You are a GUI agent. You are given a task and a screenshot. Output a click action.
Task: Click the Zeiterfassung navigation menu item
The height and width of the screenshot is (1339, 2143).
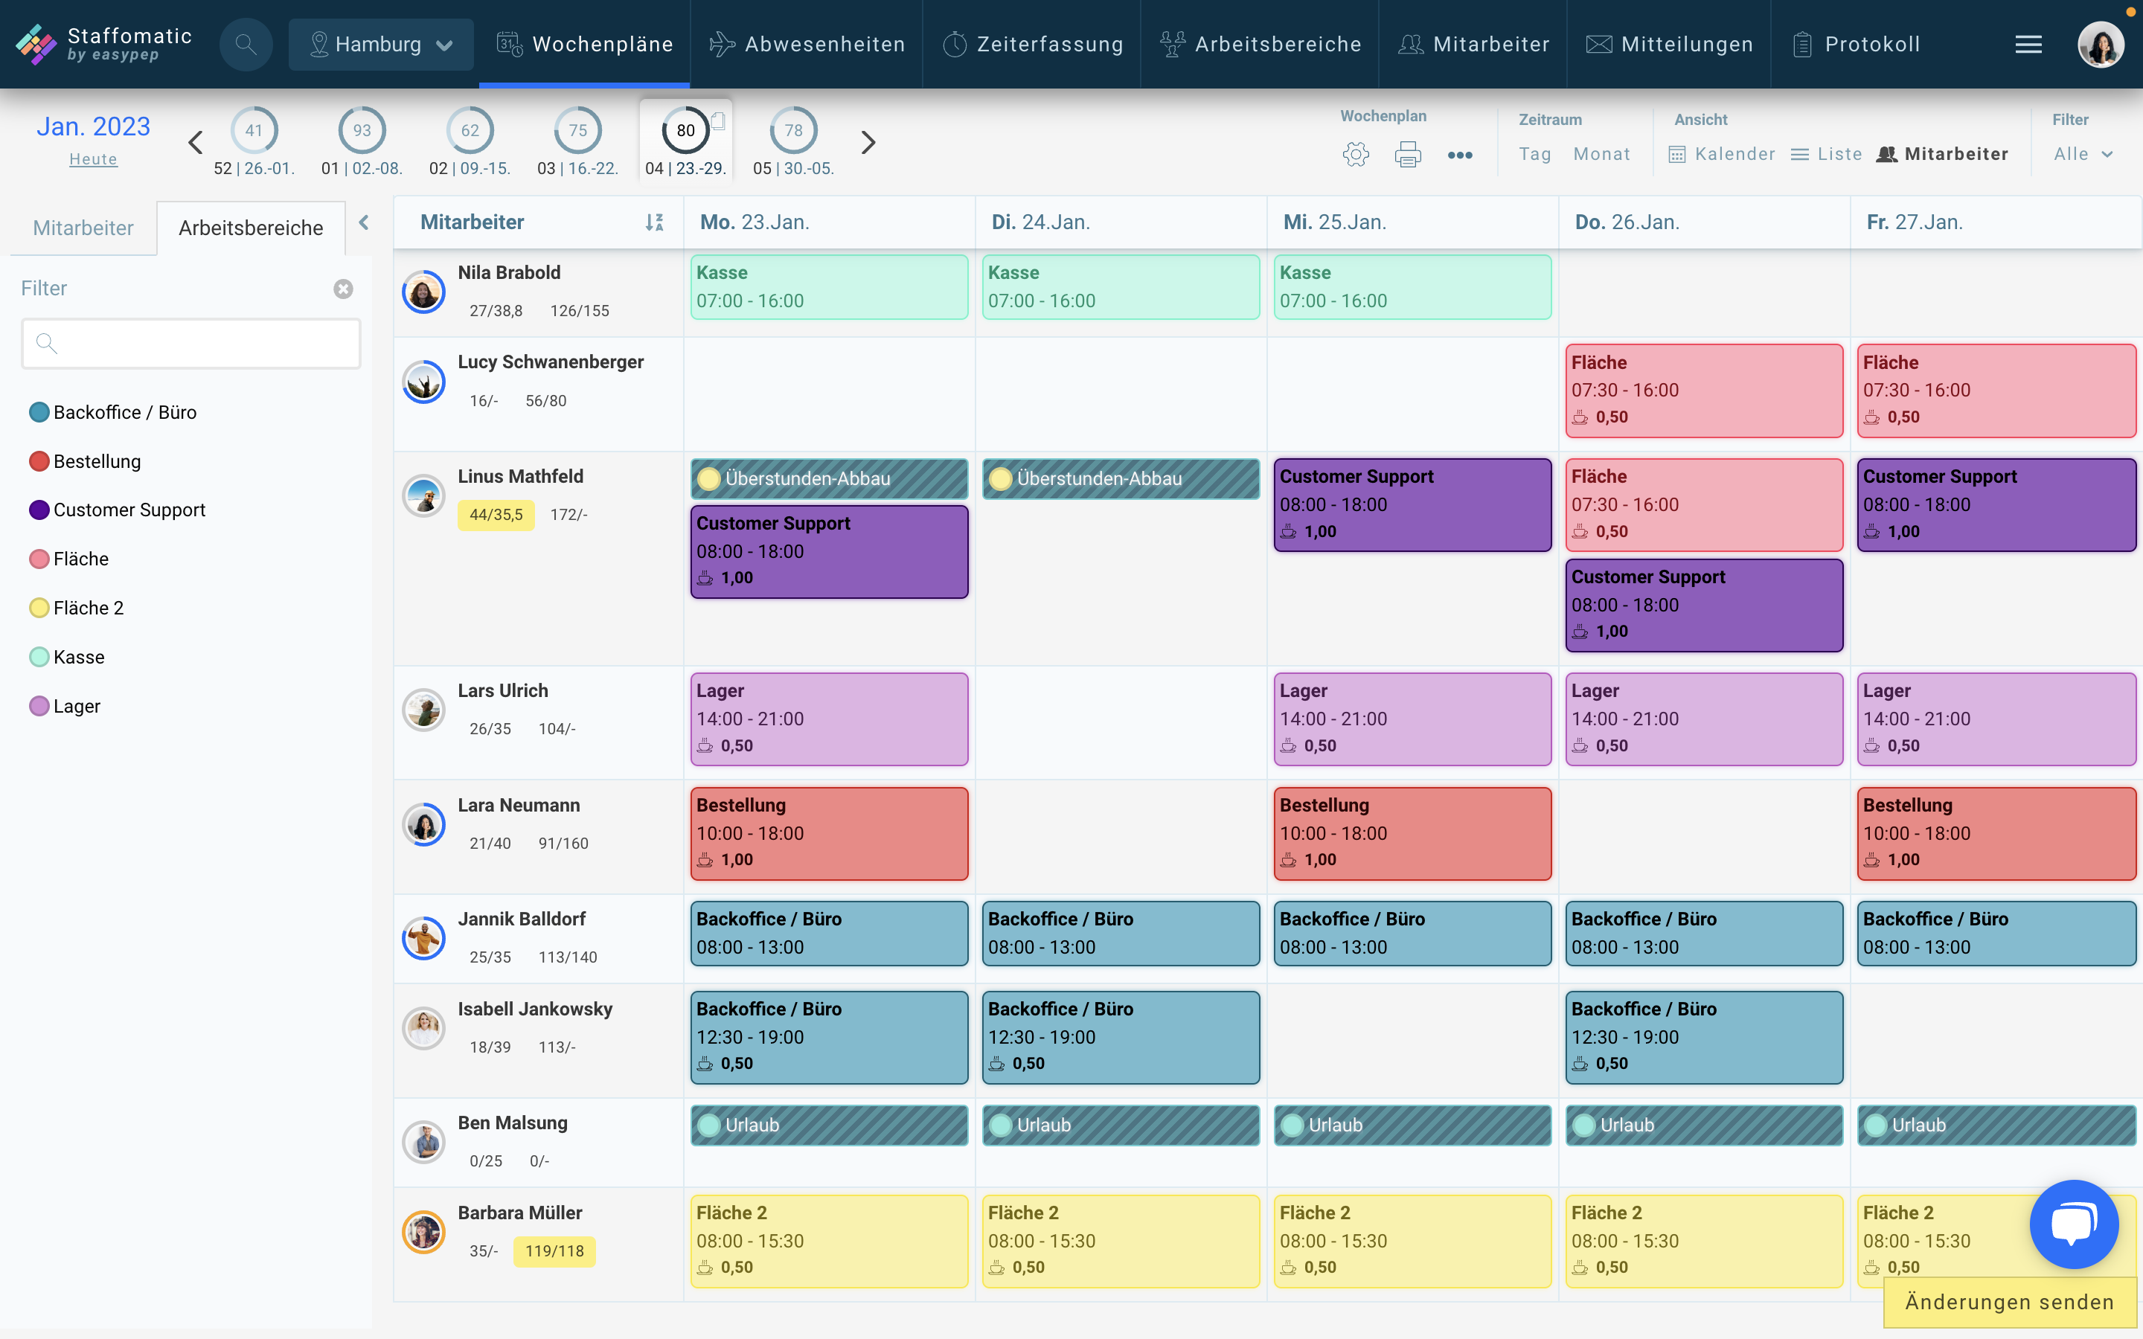pos(1034,43)
